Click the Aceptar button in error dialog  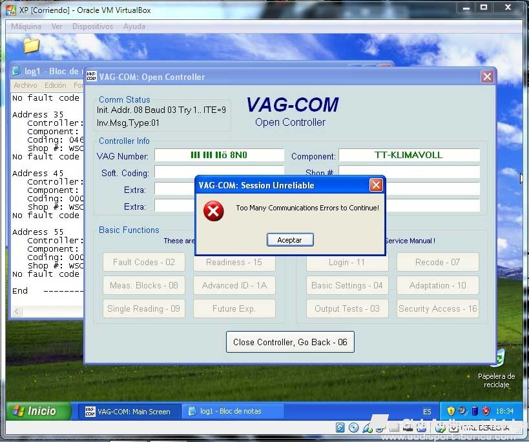tap(290, 240)
